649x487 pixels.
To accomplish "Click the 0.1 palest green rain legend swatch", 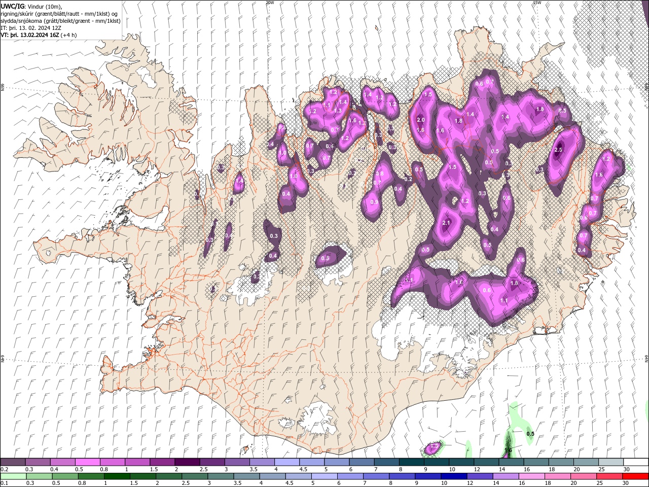I will click(13, 476).
